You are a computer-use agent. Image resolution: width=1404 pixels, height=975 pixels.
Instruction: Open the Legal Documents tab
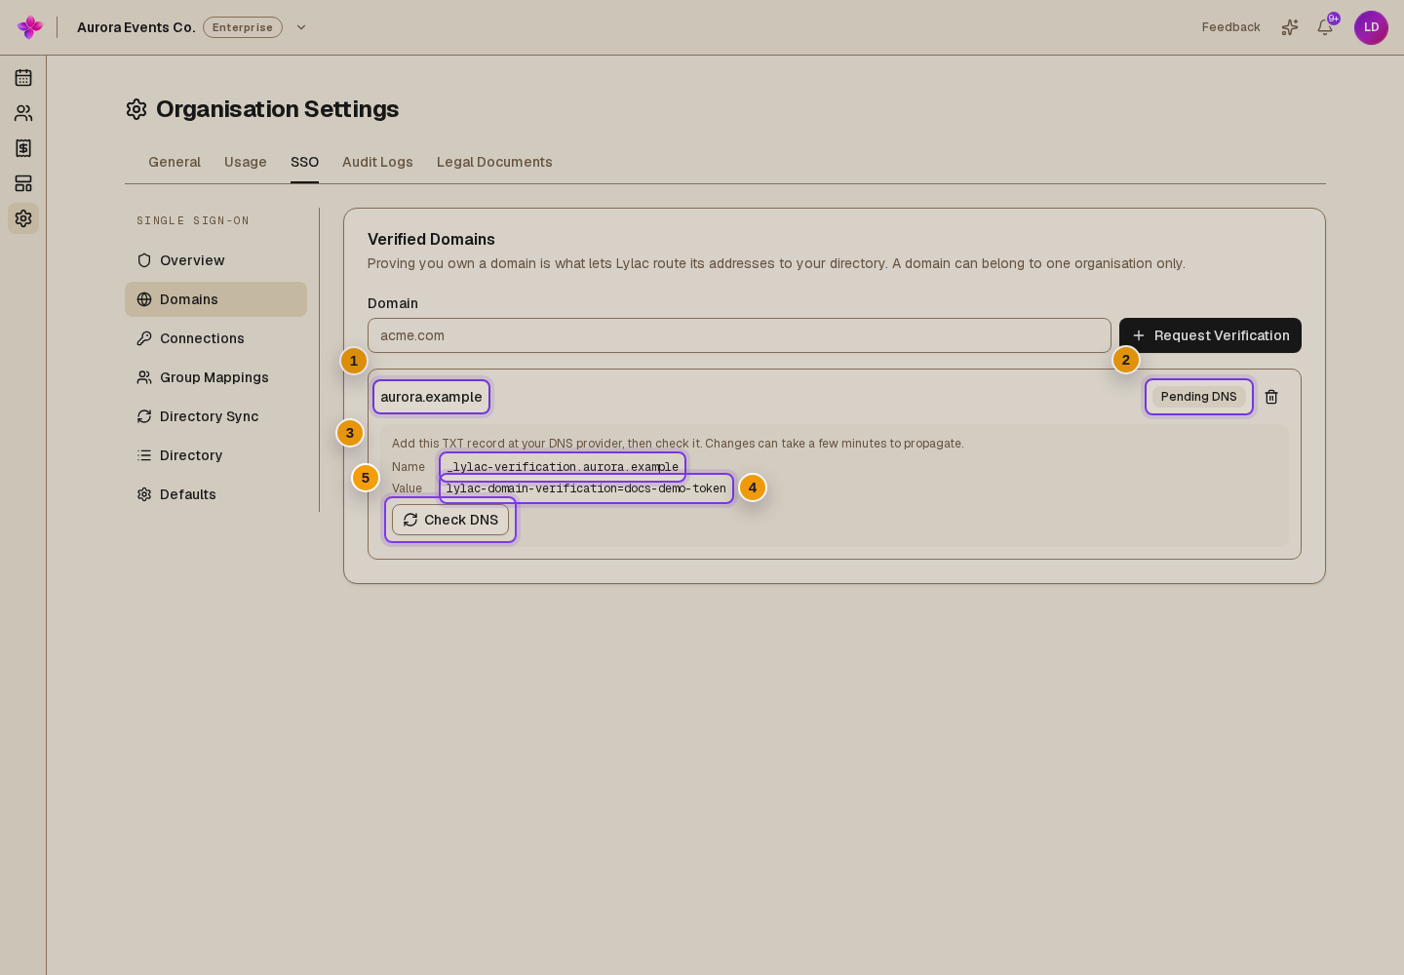click(494, 162)
